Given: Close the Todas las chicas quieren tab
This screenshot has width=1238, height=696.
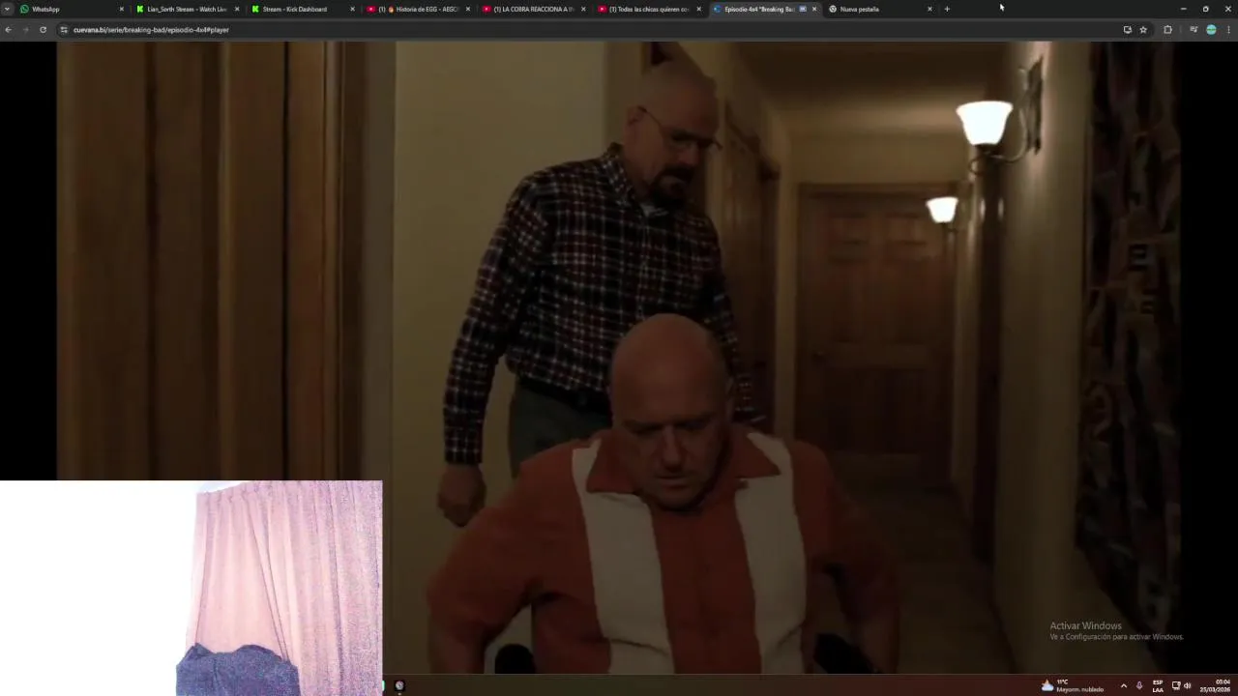Looking at the screenshot, I should point(698,9).
